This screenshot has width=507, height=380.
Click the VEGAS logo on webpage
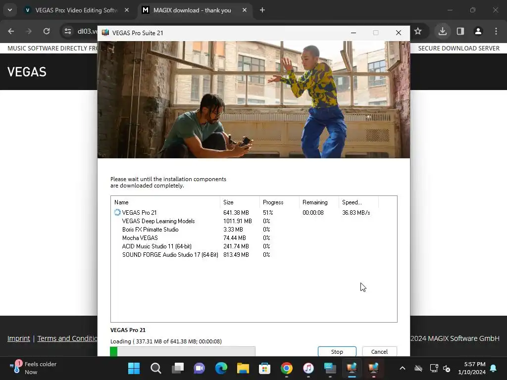coord(27,72)
